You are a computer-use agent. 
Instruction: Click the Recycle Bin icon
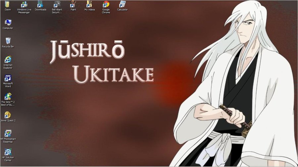click(8, 41)
